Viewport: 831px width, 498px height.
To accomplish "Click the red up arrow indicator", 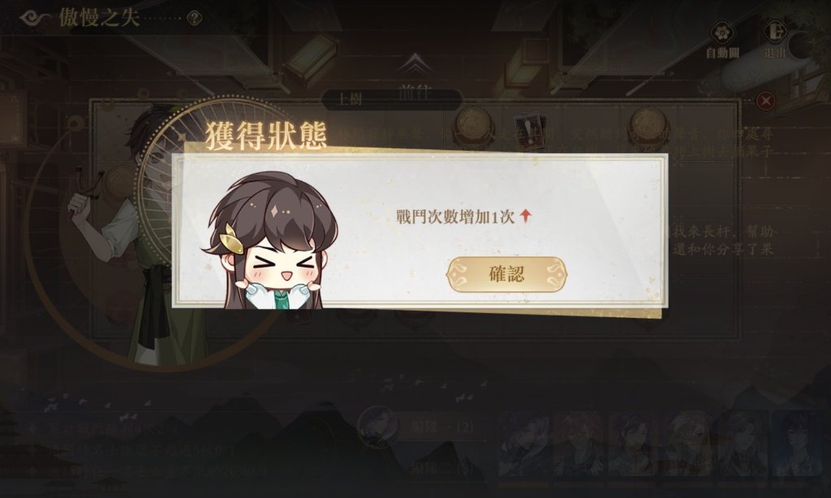I will click(x=525, y=216).
